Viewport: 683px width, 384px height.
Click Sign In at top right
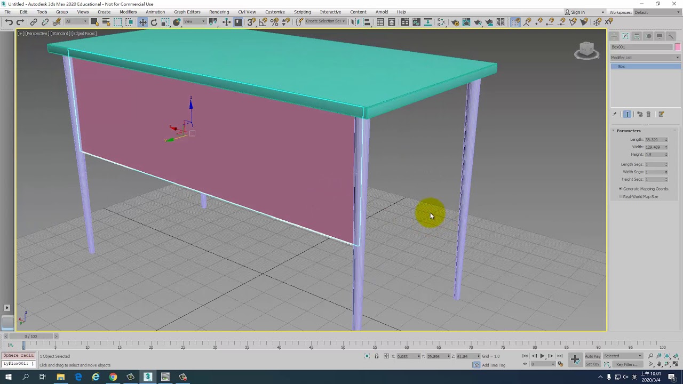point(578,12)
